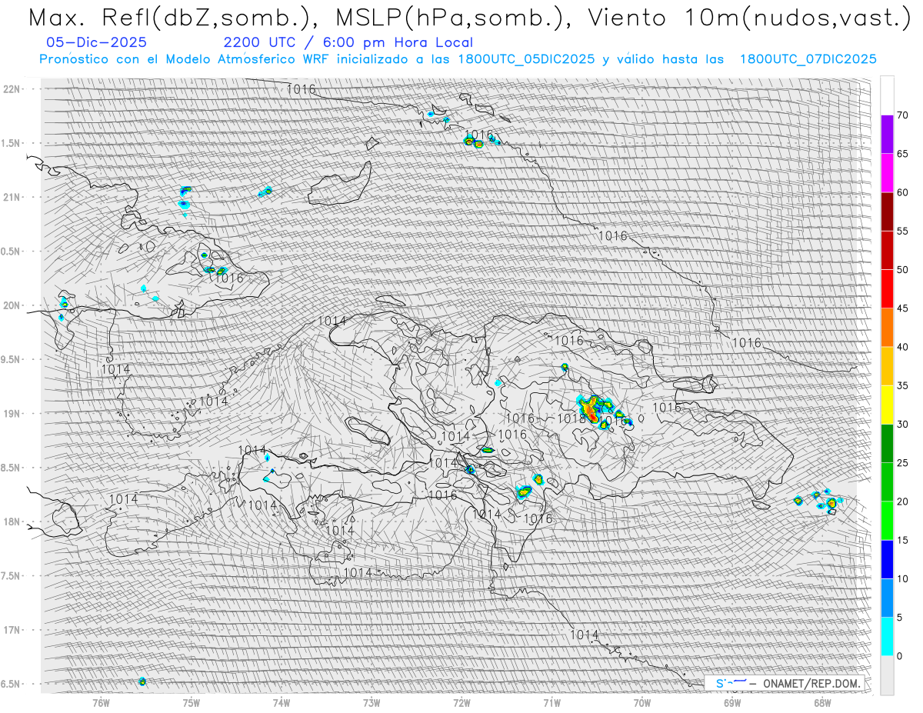Click the "20N" latitude axis label
Viewport: 923px width, 713px height.
point(11,305)
